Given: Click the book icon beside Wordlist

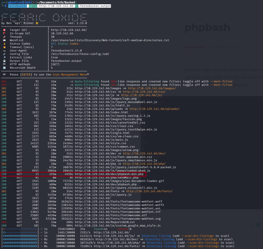Looking at the screenshot, I should pyautogui.click(x=4, y=40).
